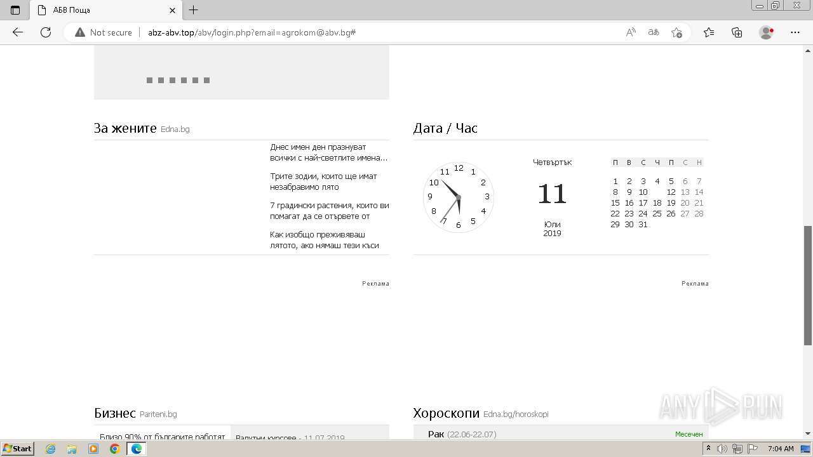Click the Бизнес section heading

click(115, 413)
